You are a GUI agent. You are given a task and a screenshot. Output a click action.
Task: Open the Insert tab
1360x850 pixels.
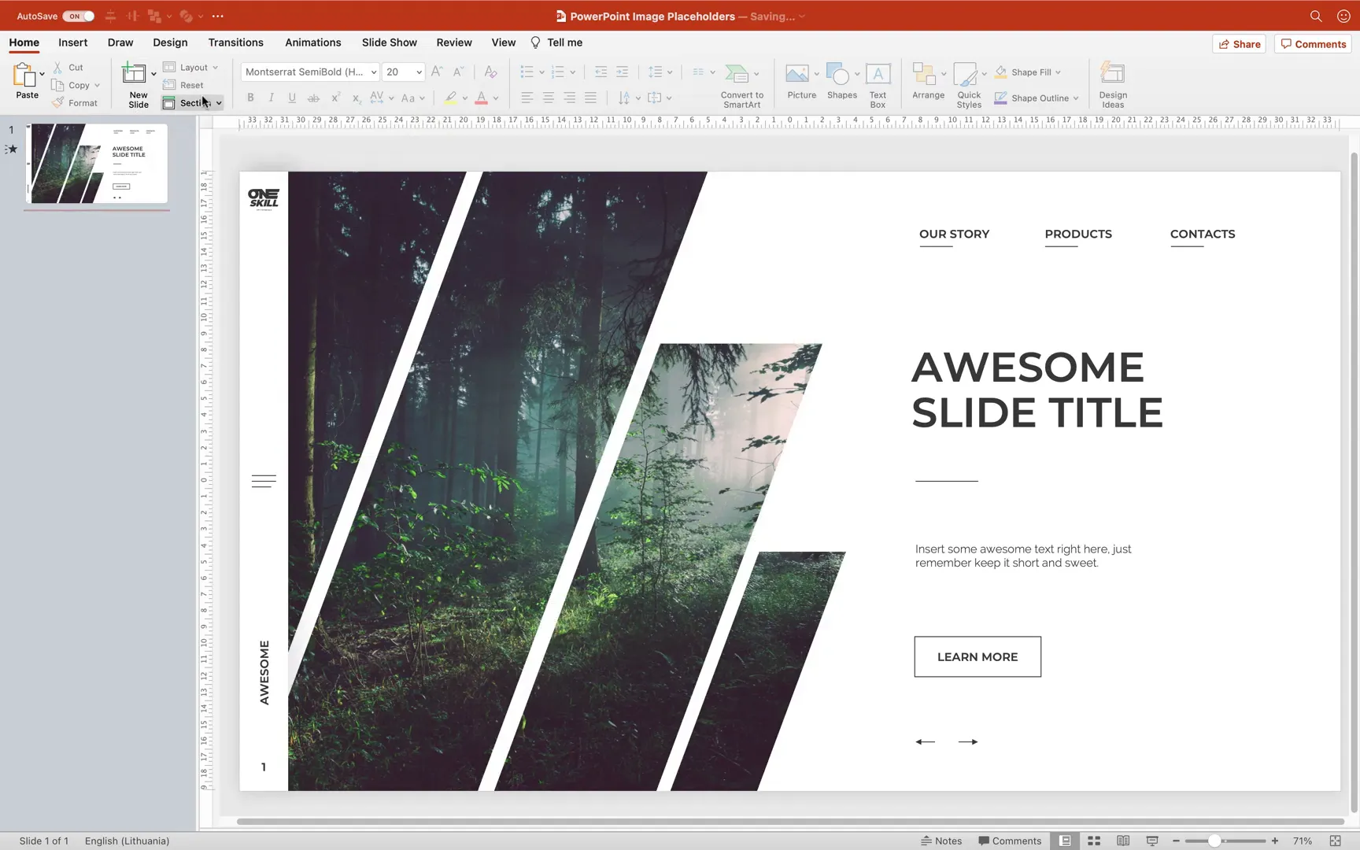point(72,42)
